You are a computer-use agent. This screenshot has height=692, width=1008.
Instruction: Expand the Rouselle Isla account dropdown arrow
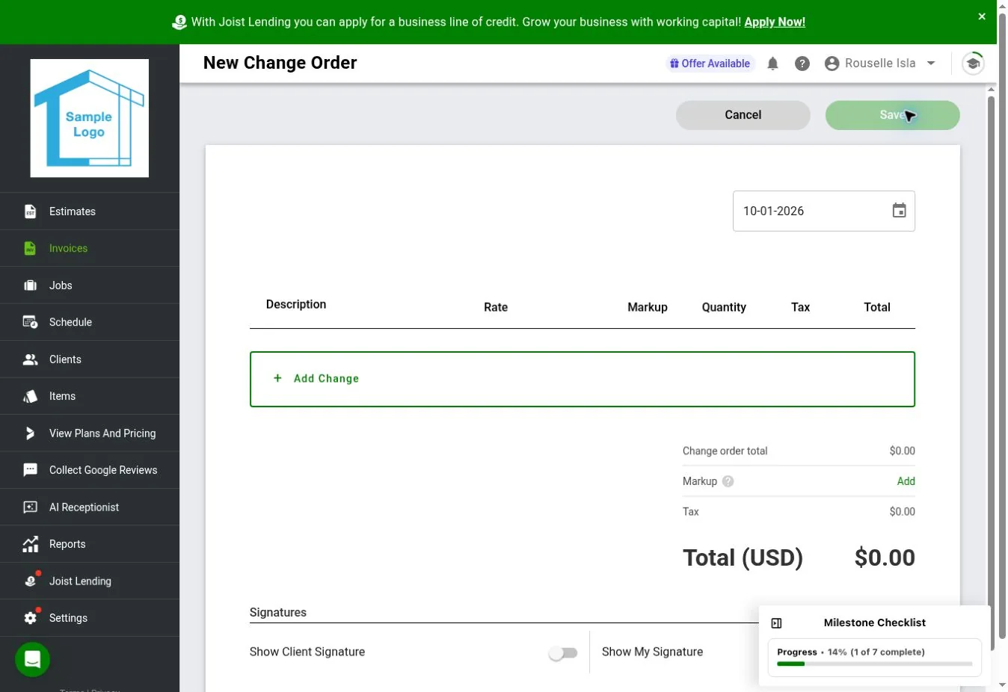931,64
